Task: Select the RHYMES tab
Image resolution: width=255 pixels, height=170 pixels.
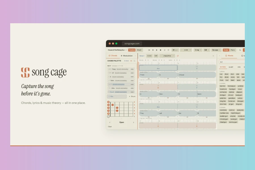Action: [223, 67]
